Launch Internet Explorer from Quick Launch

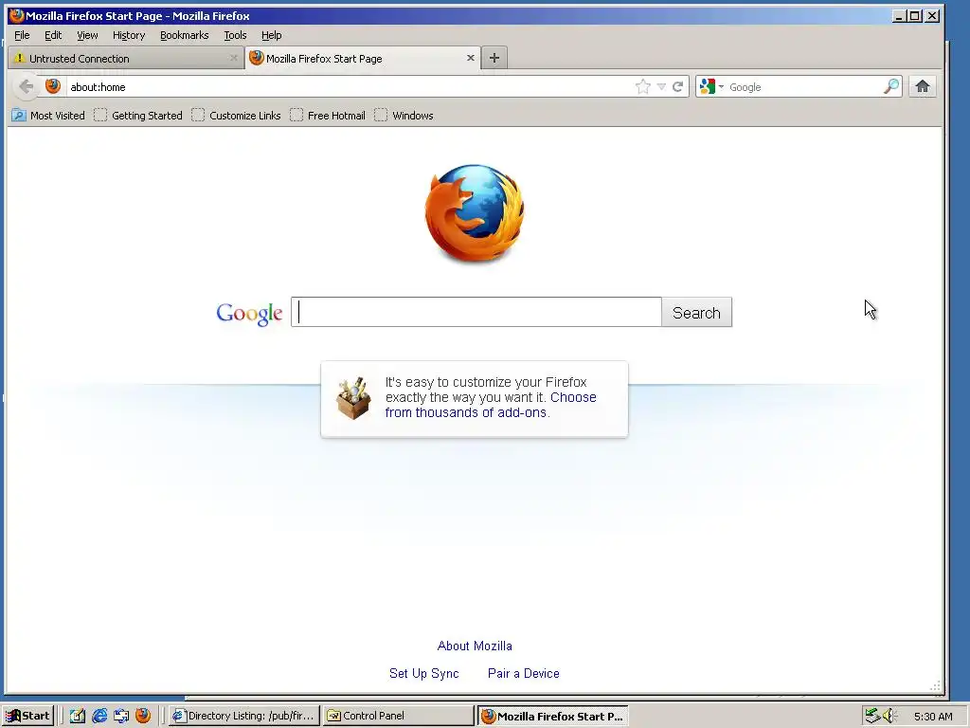(x=99, y=716)
